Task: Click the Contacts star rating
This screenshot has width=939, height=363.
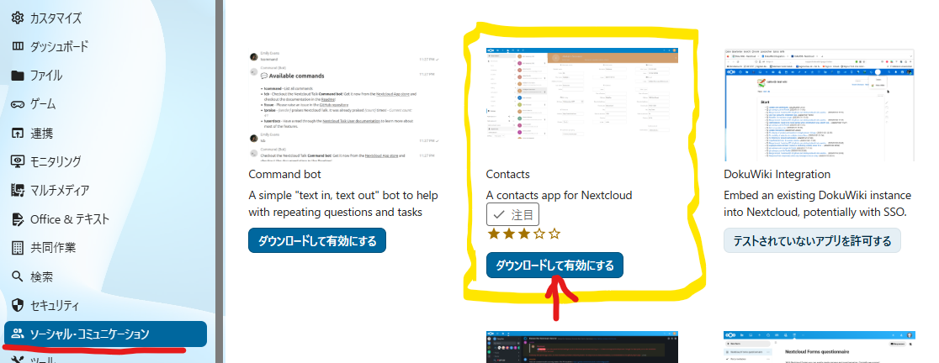Action: pyautogui.click(x=524, y=234)
